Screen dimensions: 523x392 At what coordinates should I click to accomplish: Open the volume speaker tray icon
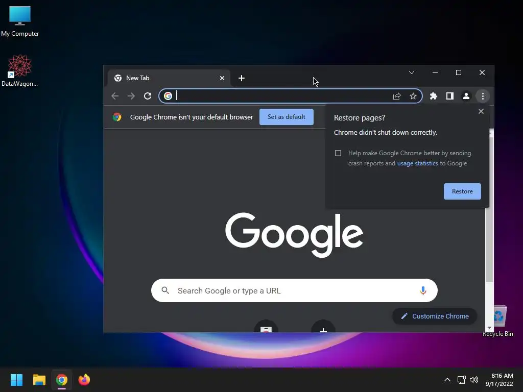click(x=473, y=380)
